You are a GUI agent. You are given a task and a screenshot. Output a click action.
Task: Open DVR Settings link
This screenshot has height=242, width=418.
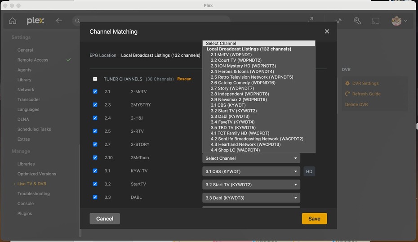coord(365,83)
